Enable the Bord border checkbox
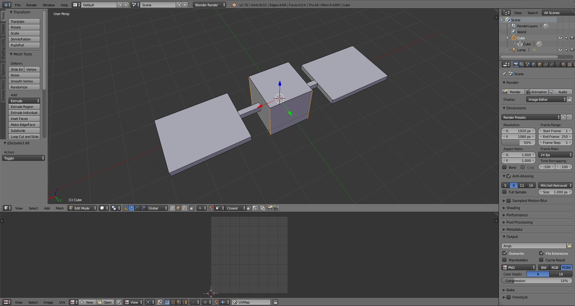This screenshot has width=575, height=306. tap(504, 167)
